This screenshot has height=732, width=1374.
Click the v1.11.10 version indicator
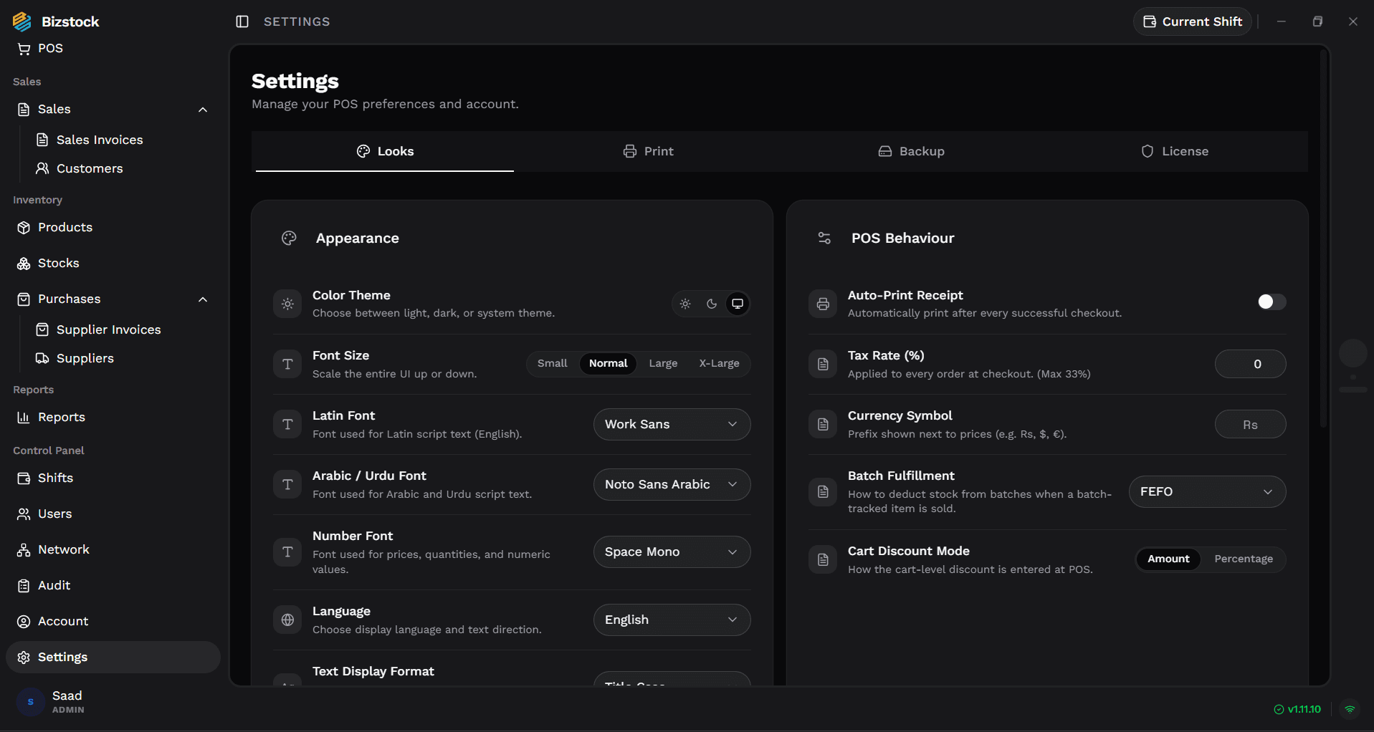pyautogui.click(x=1297, y=709)
